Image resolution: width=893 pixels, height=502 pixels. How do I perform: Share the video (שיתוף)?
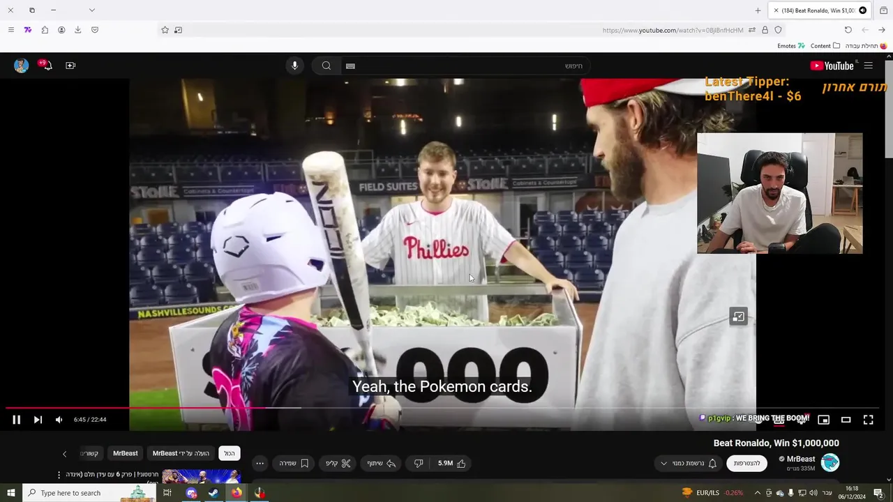382,463
